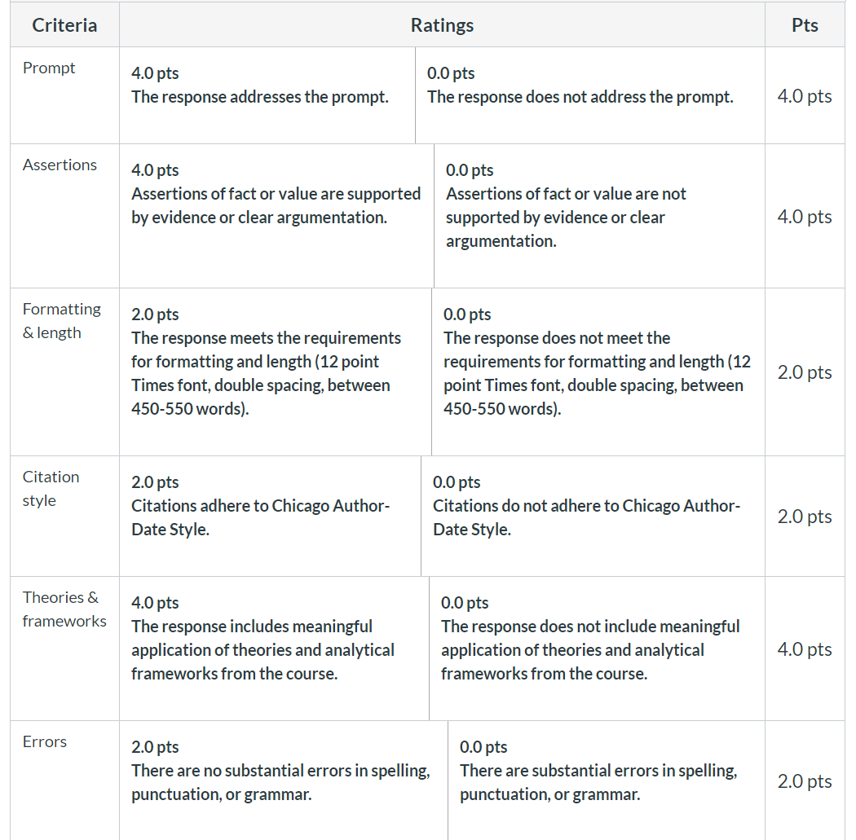Click the Theories & frameworks criterion label
The height and width of the screenshot is (840, 856).
coord(64,609)
